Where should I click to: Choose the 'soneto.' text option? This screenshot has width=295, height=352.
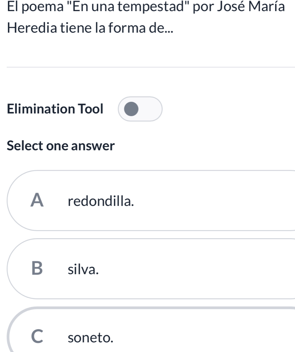tap(90, 337)
